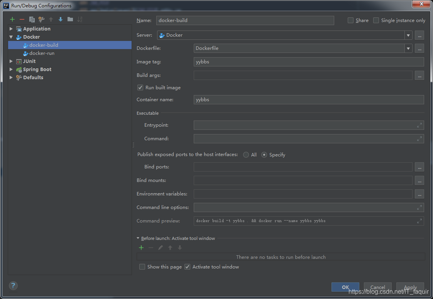Move configuration up in the left toolbar
Screen dimensions: 433x299
51,19
